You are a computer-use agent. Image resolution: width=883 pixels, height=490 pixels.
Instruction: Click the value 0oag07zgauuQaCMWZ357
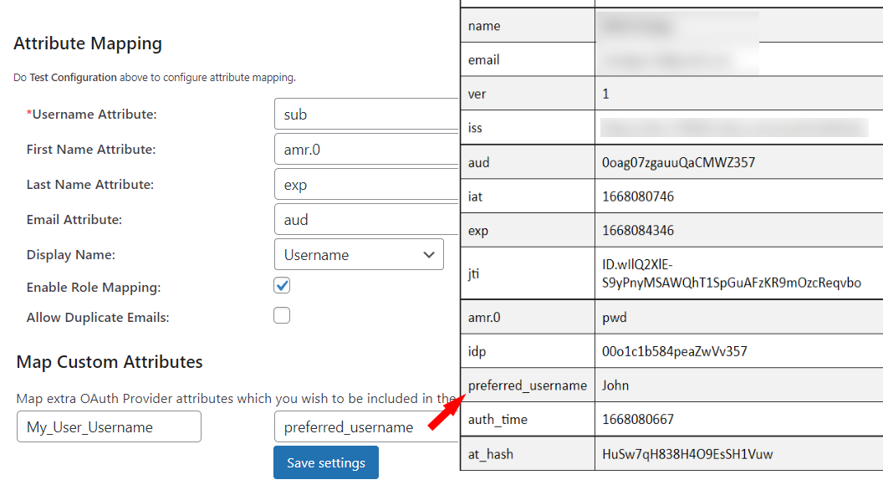tap(678, 162)
